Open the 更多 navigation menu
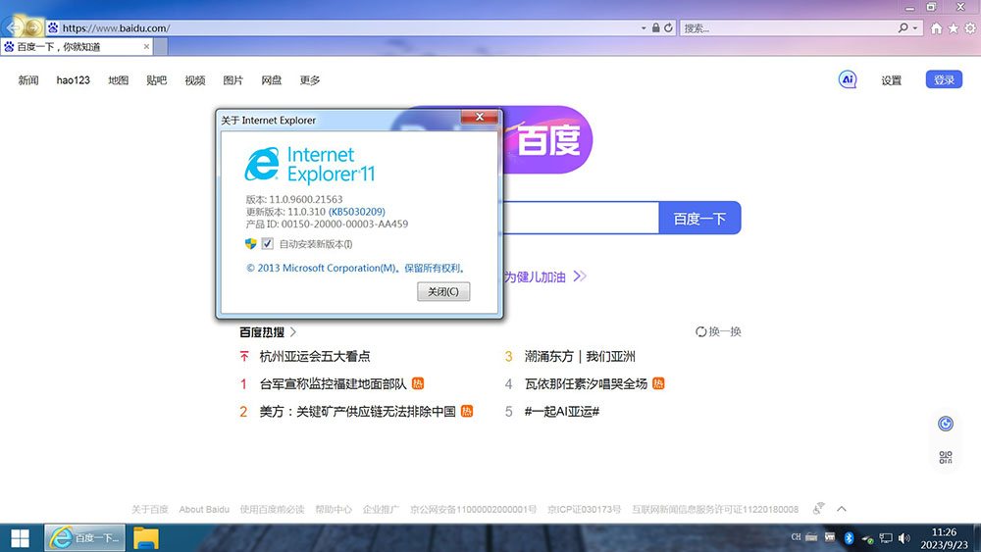This screenshot has width=981, height=552. (x=310, y=80)
